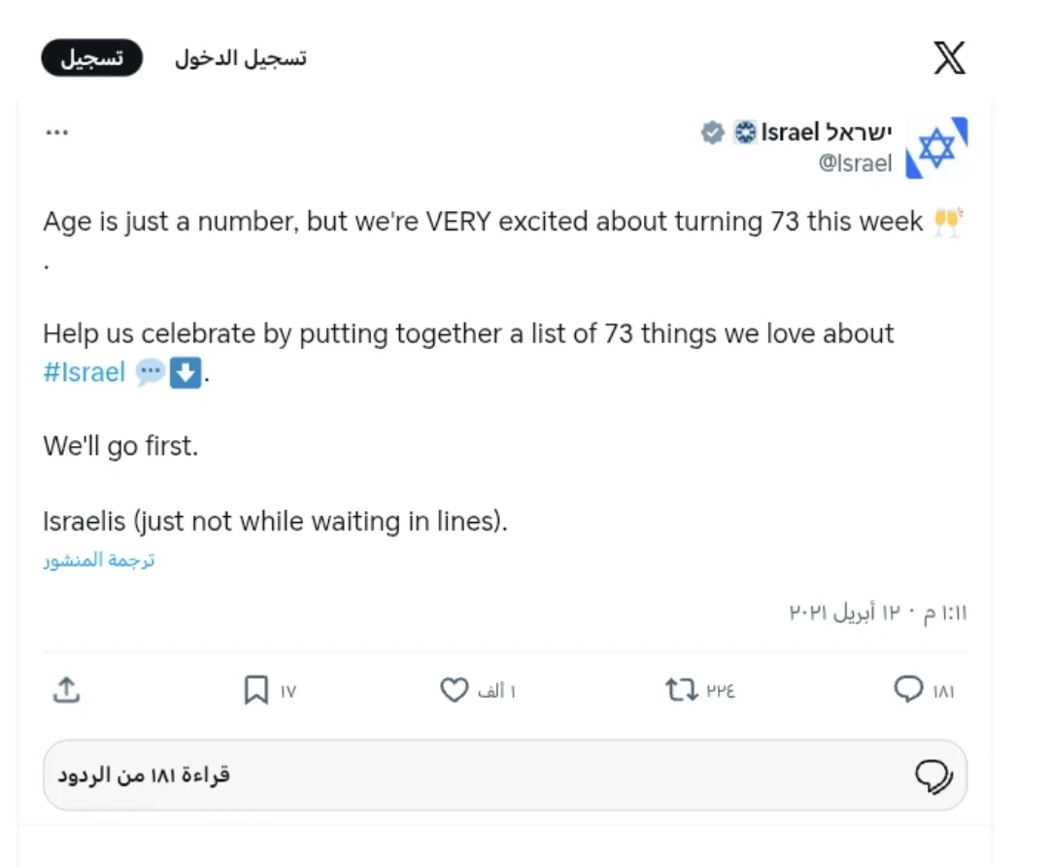
Task: Click the government affiliation badge icon
Action: (x=744, y=132)
